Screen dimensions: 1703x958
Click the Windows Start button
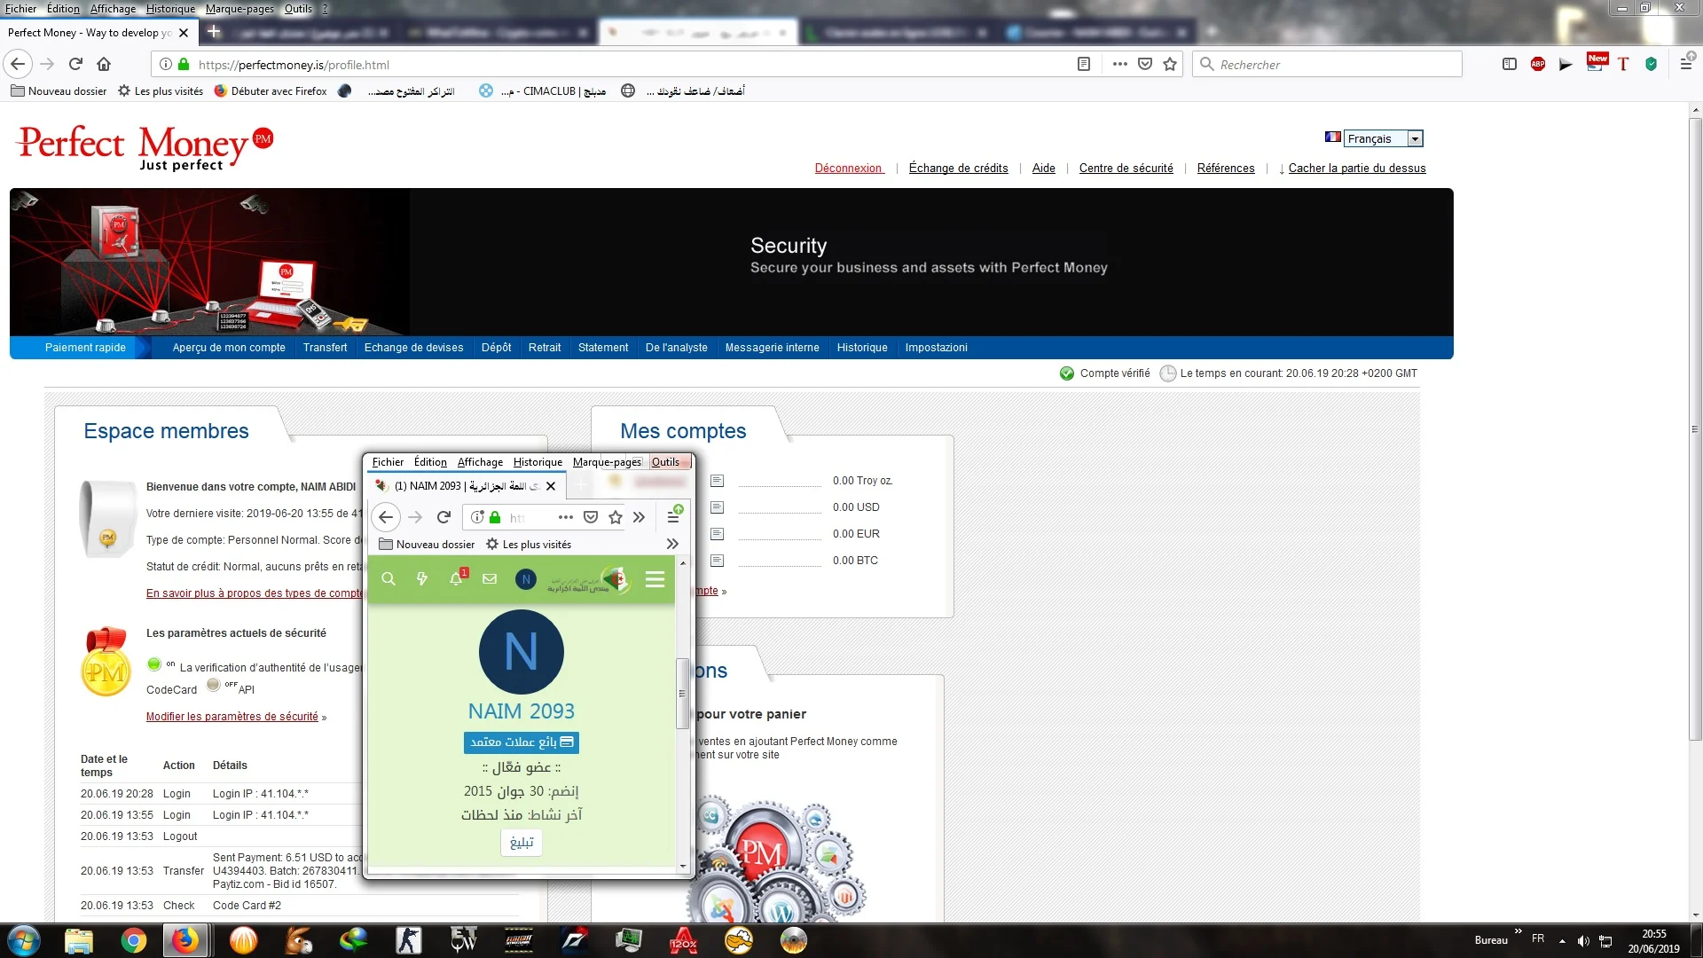[x=23, y=940]
